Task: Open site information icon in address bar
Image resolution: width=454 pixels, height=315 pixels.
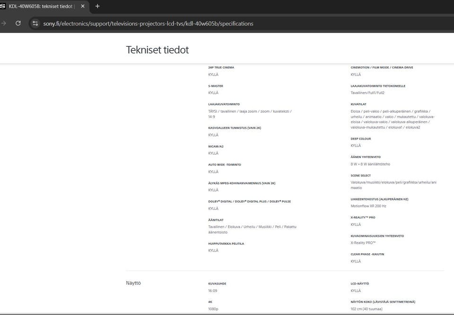Action: point(35,24)
